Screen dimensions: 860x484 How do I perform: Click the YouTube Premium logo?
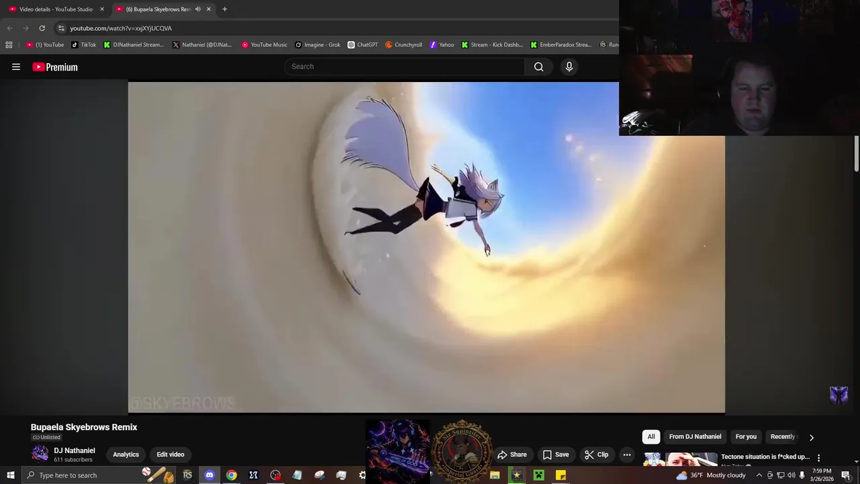tap(55, 67)
